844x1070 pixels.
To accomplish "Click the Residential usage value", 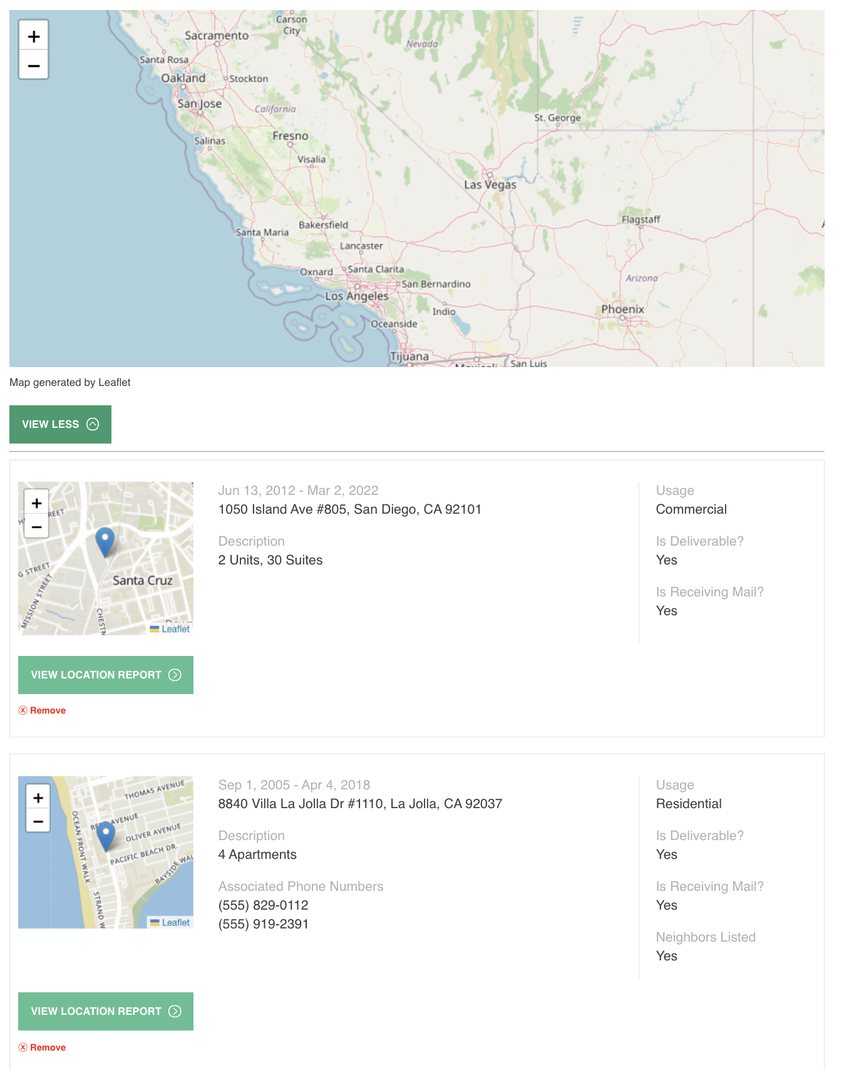I will pos(689,804).
